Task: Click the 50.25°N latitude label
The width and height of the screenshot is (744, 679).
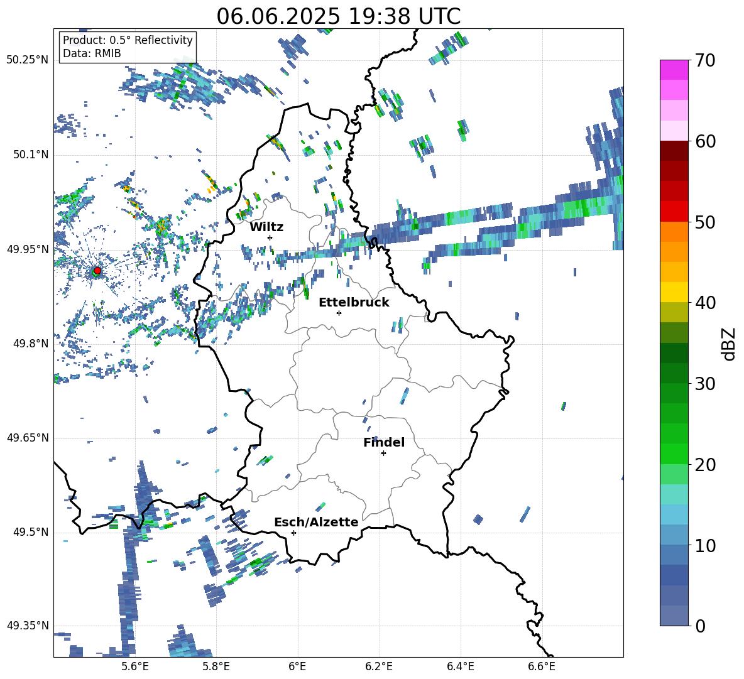Action: (x=28, y=60)
